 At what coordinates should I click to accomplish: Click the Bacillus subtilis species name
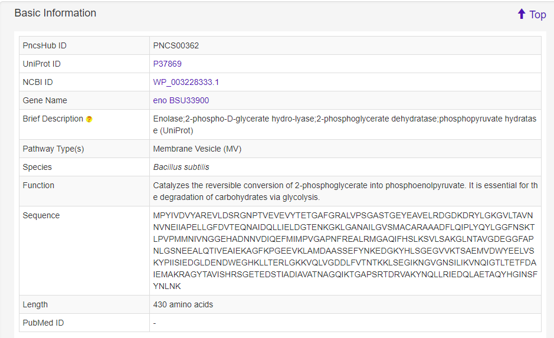[181, 167]
